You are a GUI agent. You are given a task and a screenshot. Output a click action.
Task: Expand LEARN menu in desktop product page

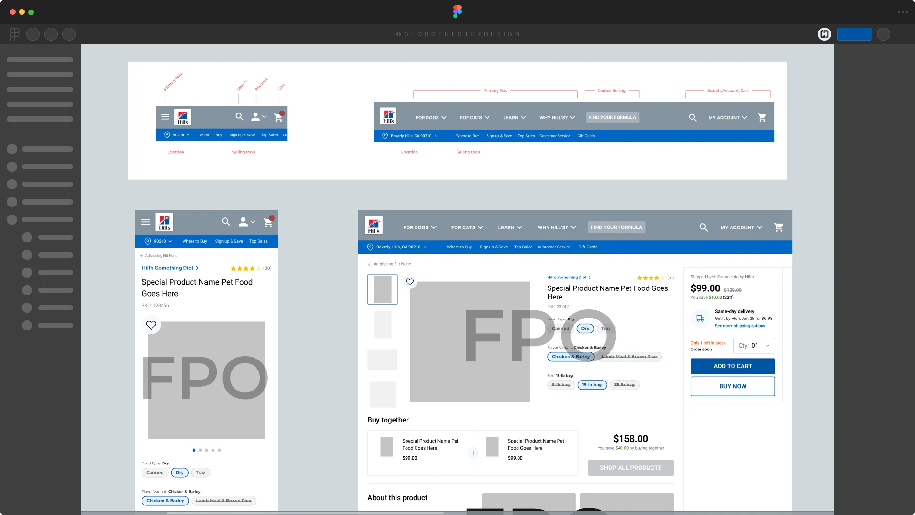(510, 227)
